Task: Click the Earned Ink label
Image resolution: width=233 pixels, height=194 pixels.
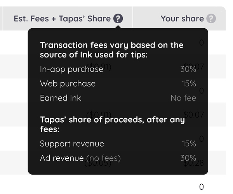Action: click(61, 98)
